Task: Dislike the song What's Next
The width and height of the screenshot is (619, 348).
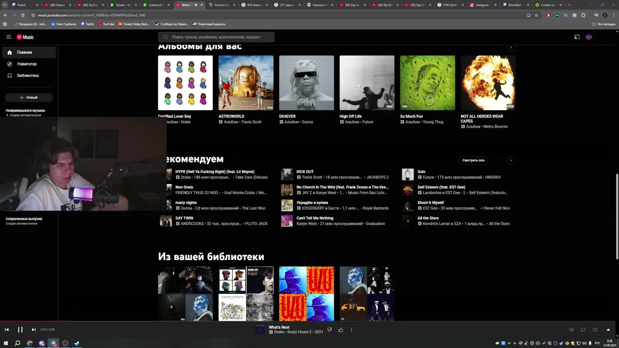Action: click(x=329, y=330)
